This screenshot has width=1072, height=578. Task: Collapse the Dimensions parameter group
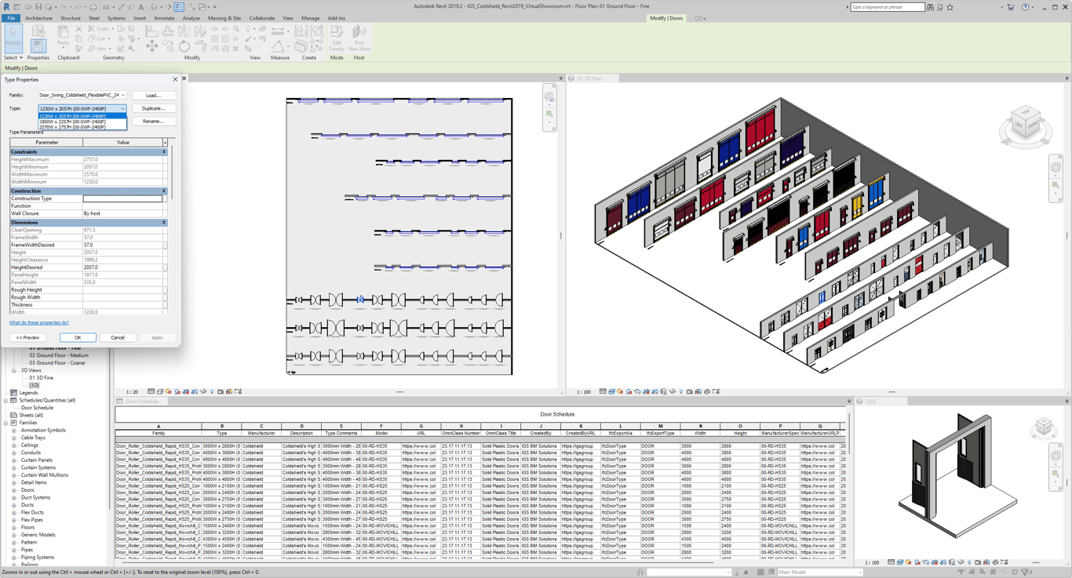click(x=164, y=223)
